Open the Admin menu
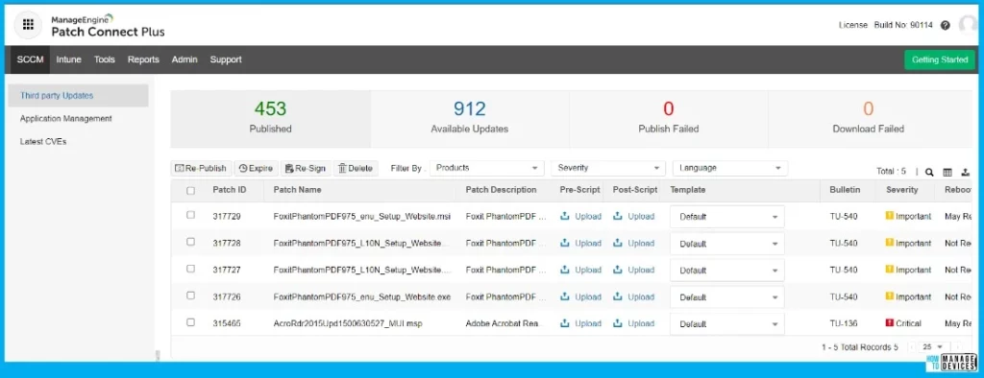This screenshot has width=984, height=378. tap(184, 59)
